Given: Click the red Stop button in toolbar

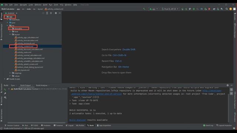Looking at the screenshot, I should (x=209, y=9).
